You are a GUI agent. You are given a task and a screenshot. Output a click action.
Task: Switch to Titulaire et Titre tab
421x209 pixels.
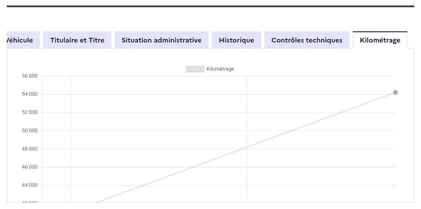pyautogui.click(x=77, y=40)
